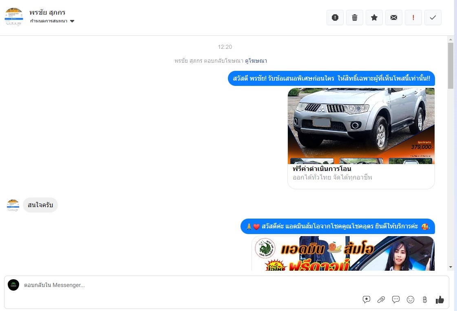
Task: Open saved replies speech-bubble star icon
Action: (366, 299)
